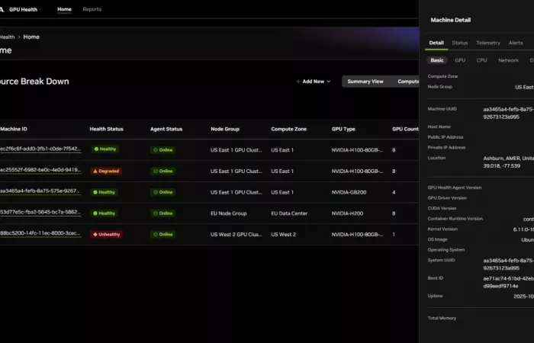Click the Degraded status badge
The height and width of the screenshot is (343, 534).
click(106, 171)
